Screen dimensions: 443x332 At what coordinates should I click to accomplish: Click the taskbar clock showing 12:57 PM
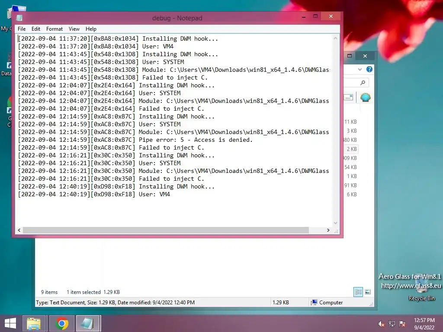(x=424, y=324)
